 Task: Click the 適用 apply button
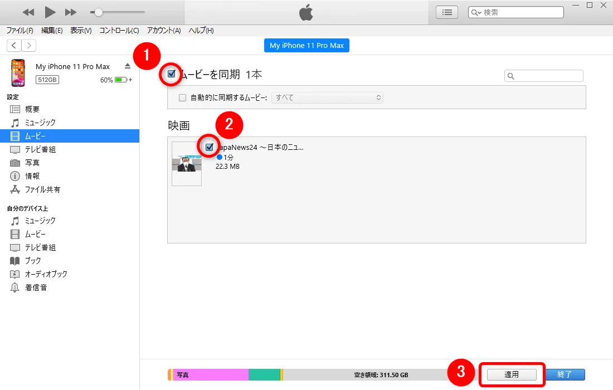coord(512,375)
